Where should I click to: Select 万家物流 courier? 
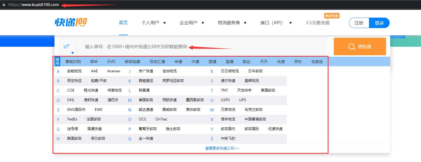tap(228, 109)
